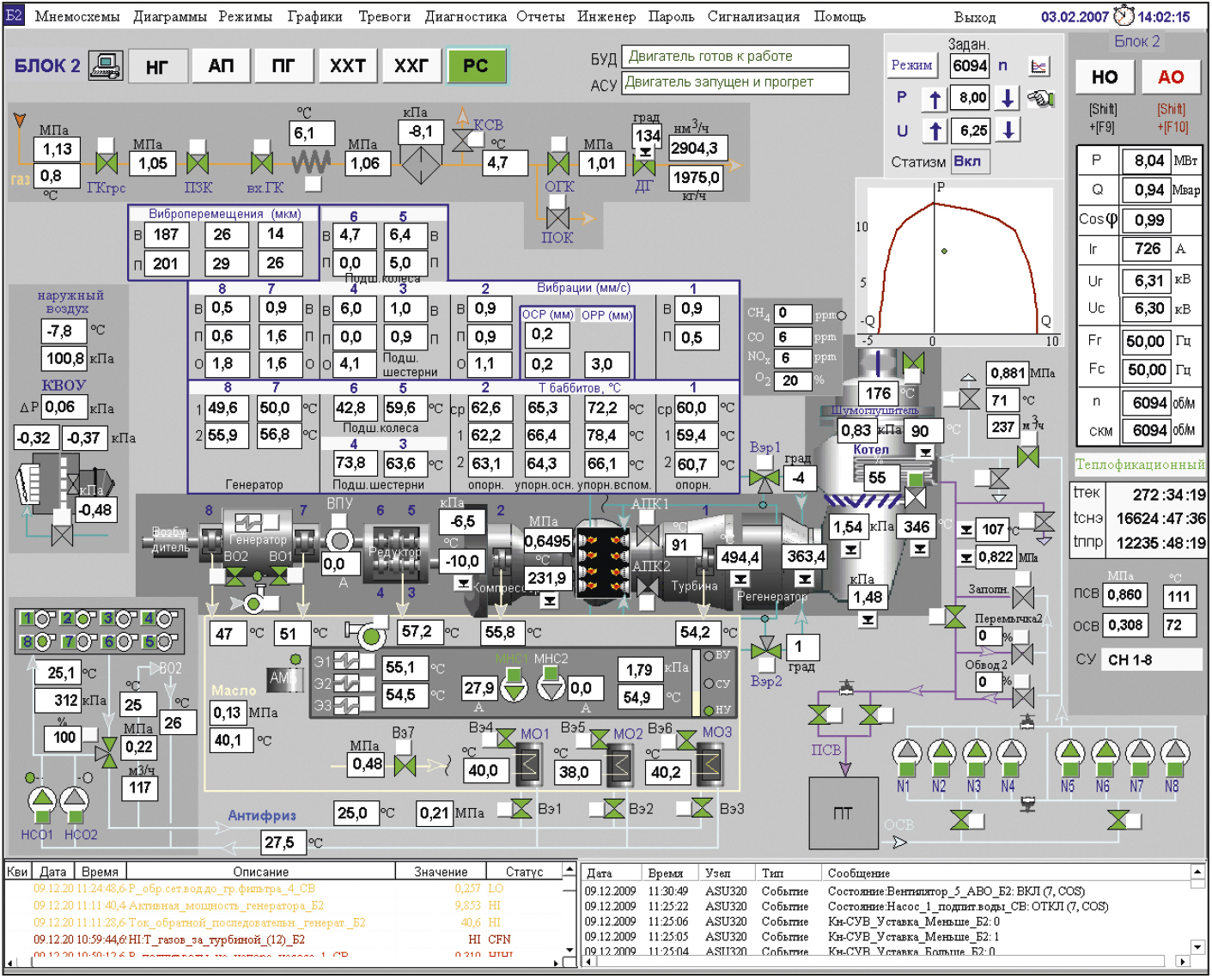Select the СУ control radio option

pos(710,684)
